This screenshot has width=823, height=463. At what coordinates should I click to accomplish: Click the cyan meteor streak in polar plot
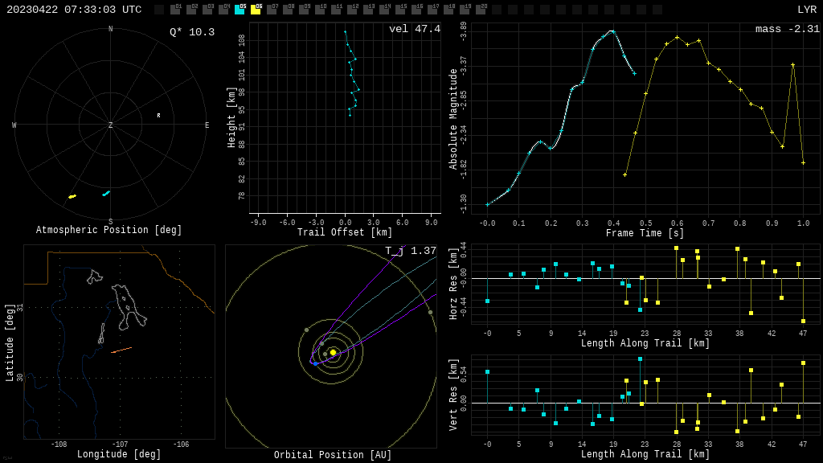tap(106, 193)
